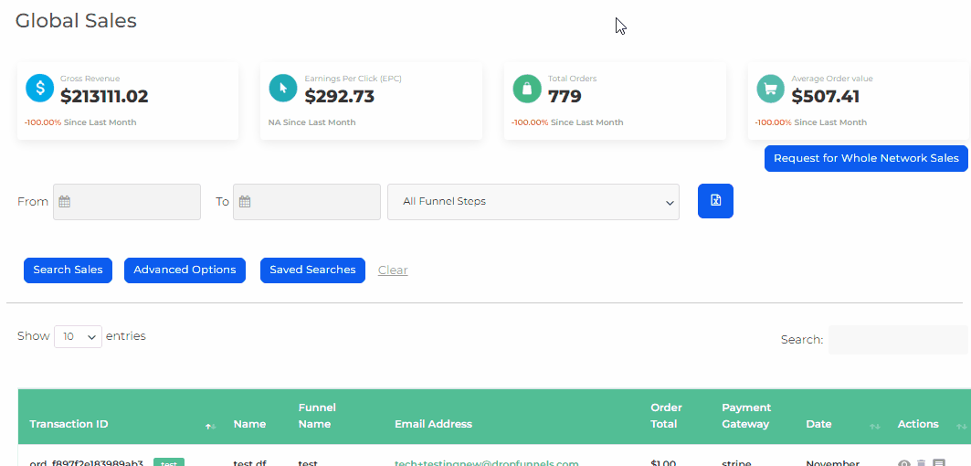The width and height of the screenshot is (971, 466).
Task: Click the blue Excel export icon button
Action: [715, 201]
